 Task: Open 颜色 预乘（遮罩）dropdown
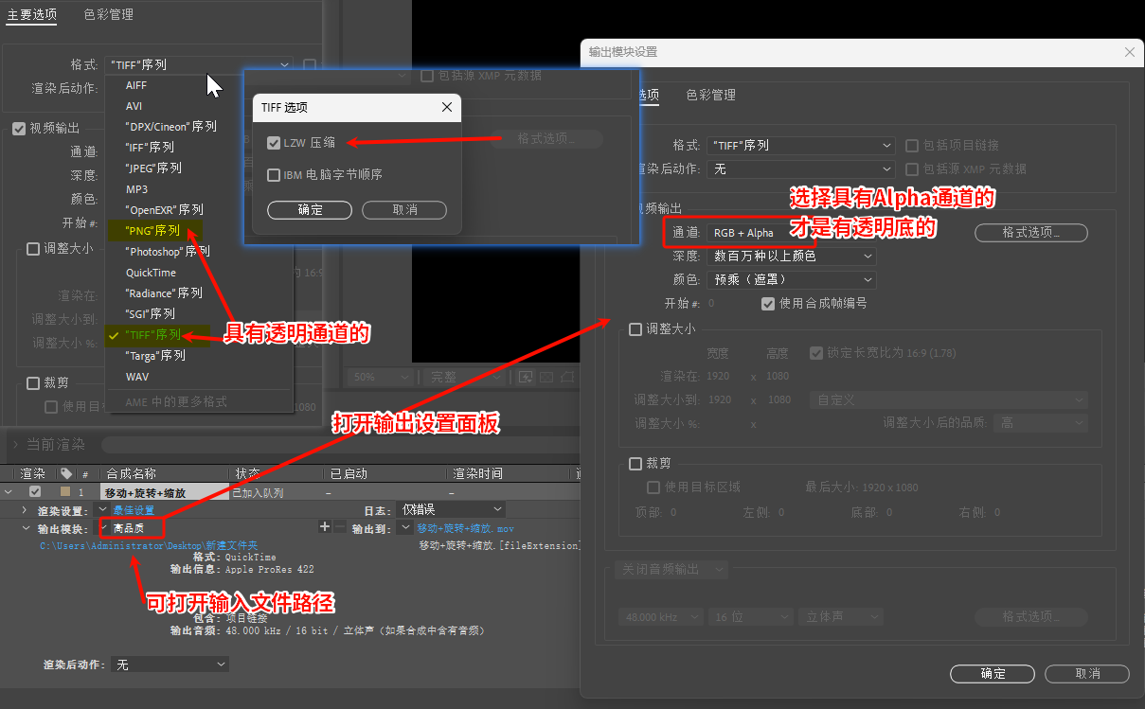(x=793, y=280)
